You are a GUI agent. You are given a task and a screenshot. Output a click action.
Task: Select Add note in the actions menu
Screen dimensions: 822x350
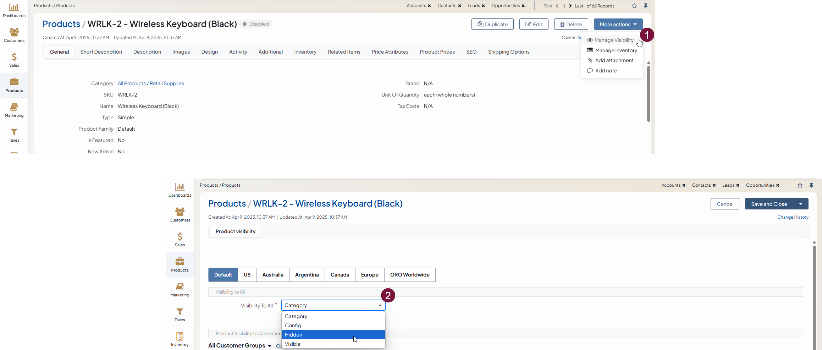(x=606, y=71)
